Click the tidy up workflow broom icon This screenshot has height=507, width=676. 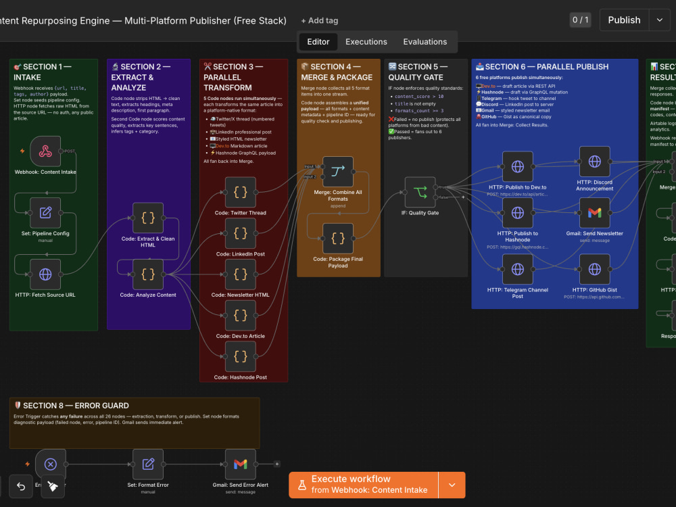click(53, 486)
